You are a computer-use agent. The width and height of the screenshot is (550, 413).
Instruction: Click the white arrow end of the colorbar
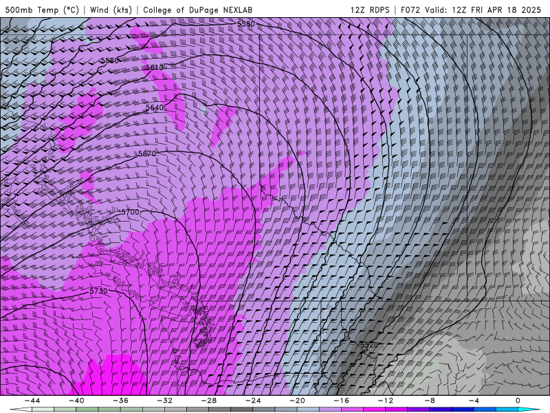(21, 410)
